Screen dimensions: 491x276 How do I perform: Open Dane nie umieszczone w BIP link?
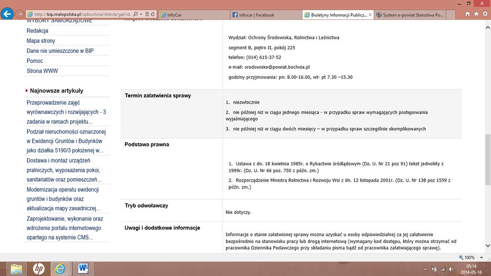60,51
